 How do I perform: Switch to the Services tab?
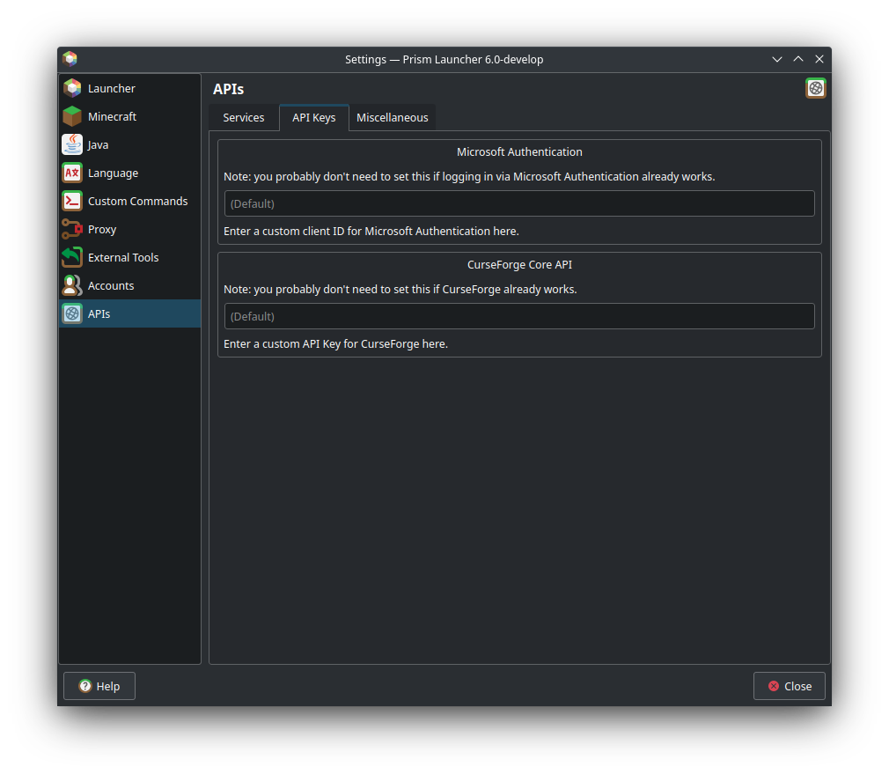click(x=244, y=118)
